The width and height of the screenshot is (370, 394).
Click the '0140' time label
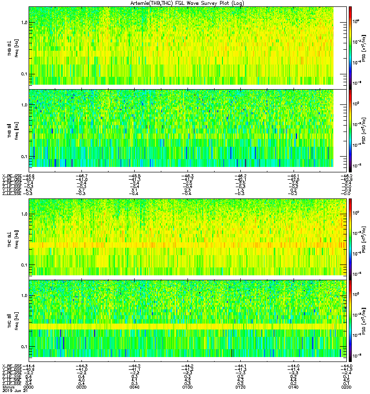coord(293,387)
